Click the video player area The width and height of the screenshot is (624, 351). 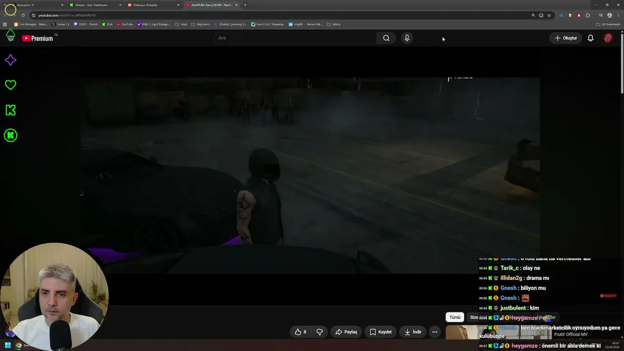pyautogui.click(x=310, y=175)
